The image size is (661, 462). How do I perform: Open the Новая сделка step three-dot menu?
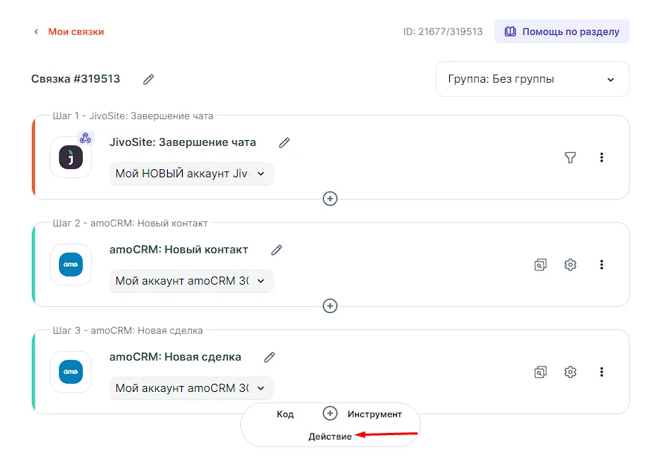601,372
